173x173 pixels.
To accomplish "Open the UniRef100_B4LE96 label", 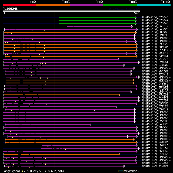I will pyautogui.click(x=155, y=166).
